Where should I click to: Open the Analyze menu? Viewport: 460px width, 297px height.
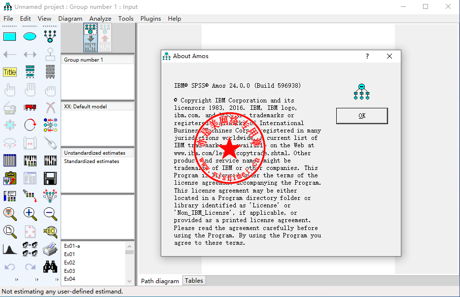click(100, 19)
